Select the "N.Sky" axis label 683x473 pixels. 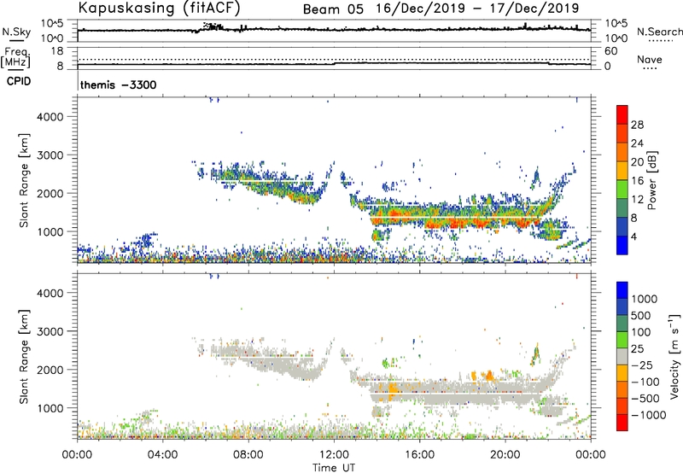point(16,32)
